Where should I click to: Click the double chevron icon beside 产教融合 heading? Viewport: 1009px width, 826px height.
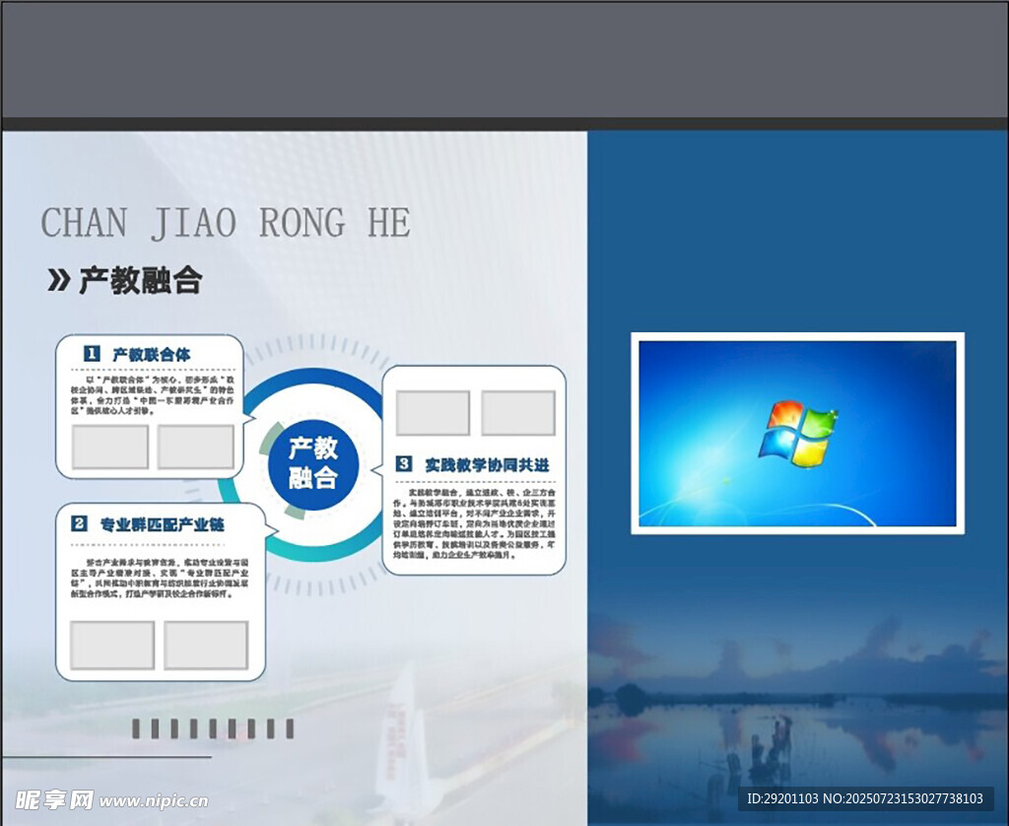click(59, 281)
